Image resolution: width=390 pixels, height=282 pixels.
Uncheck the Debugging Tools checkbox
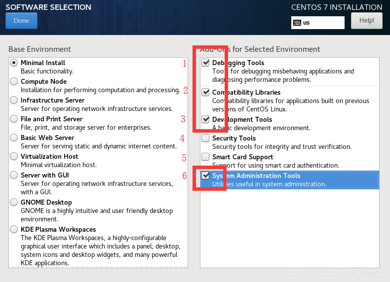click(x=205, y=63)
